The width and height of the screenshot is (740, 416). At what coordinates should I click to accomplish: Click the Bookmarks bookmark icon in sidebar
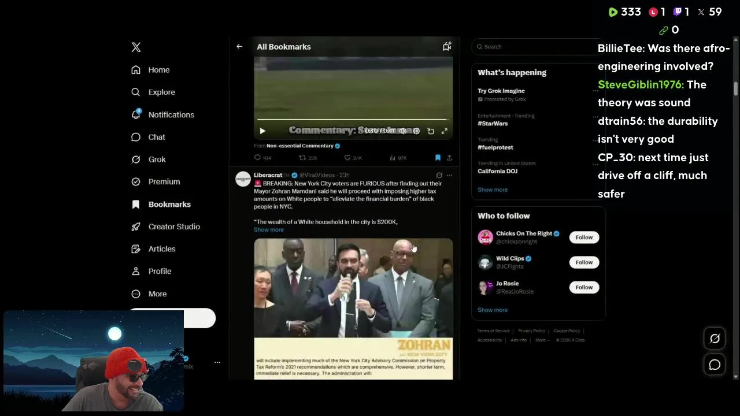coord(136,205)
